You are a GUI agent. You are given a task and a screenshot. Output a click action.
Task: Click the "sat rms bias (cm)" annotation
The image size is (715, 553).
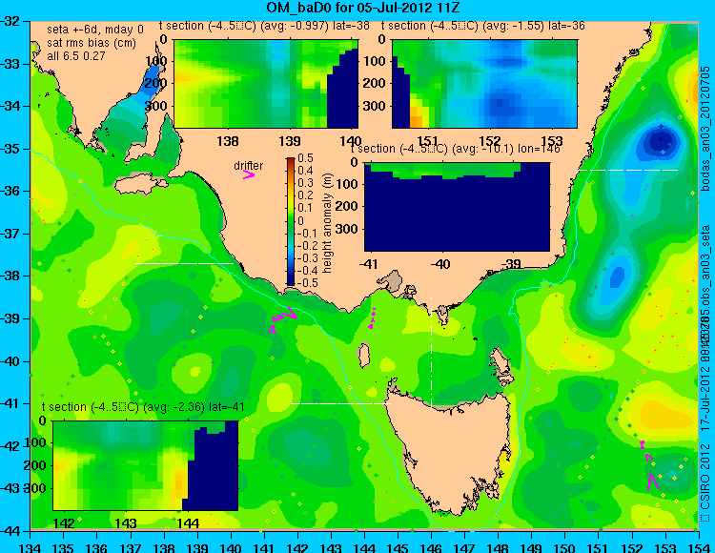92,43
